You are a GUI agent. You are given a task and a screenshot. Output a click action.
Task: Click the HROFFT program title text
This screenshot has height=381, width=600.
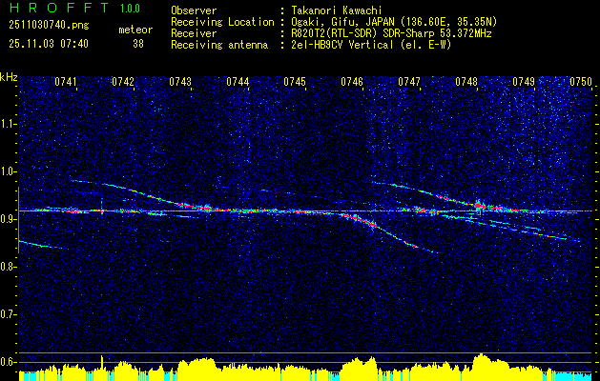coord(60,8)
